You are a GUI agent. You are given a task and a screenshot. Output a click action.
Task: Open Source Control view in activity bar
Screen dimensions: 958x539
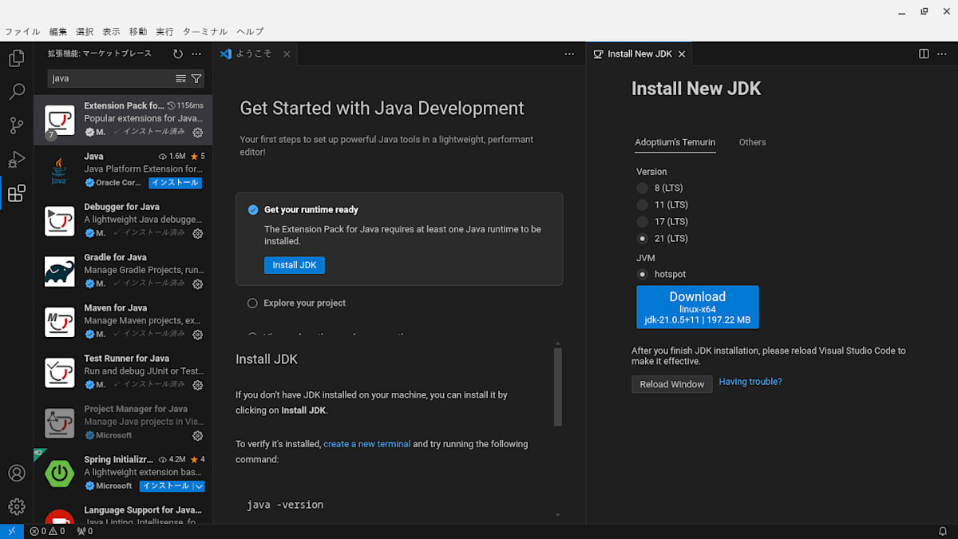(16, 125)
